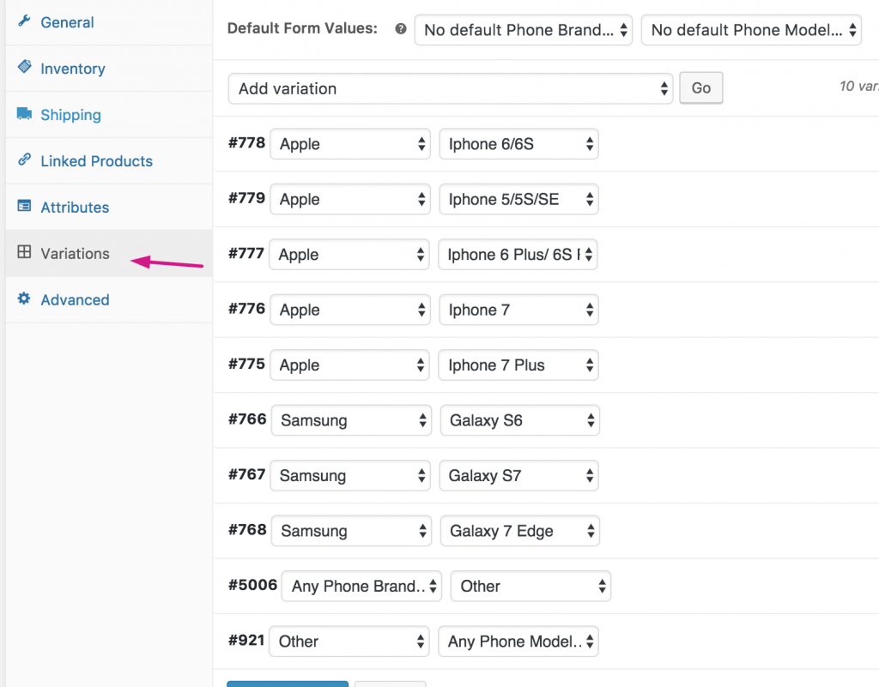Click the Variations grid icon
This screenshot has height=687, width=879.
[x=24, y=253]
